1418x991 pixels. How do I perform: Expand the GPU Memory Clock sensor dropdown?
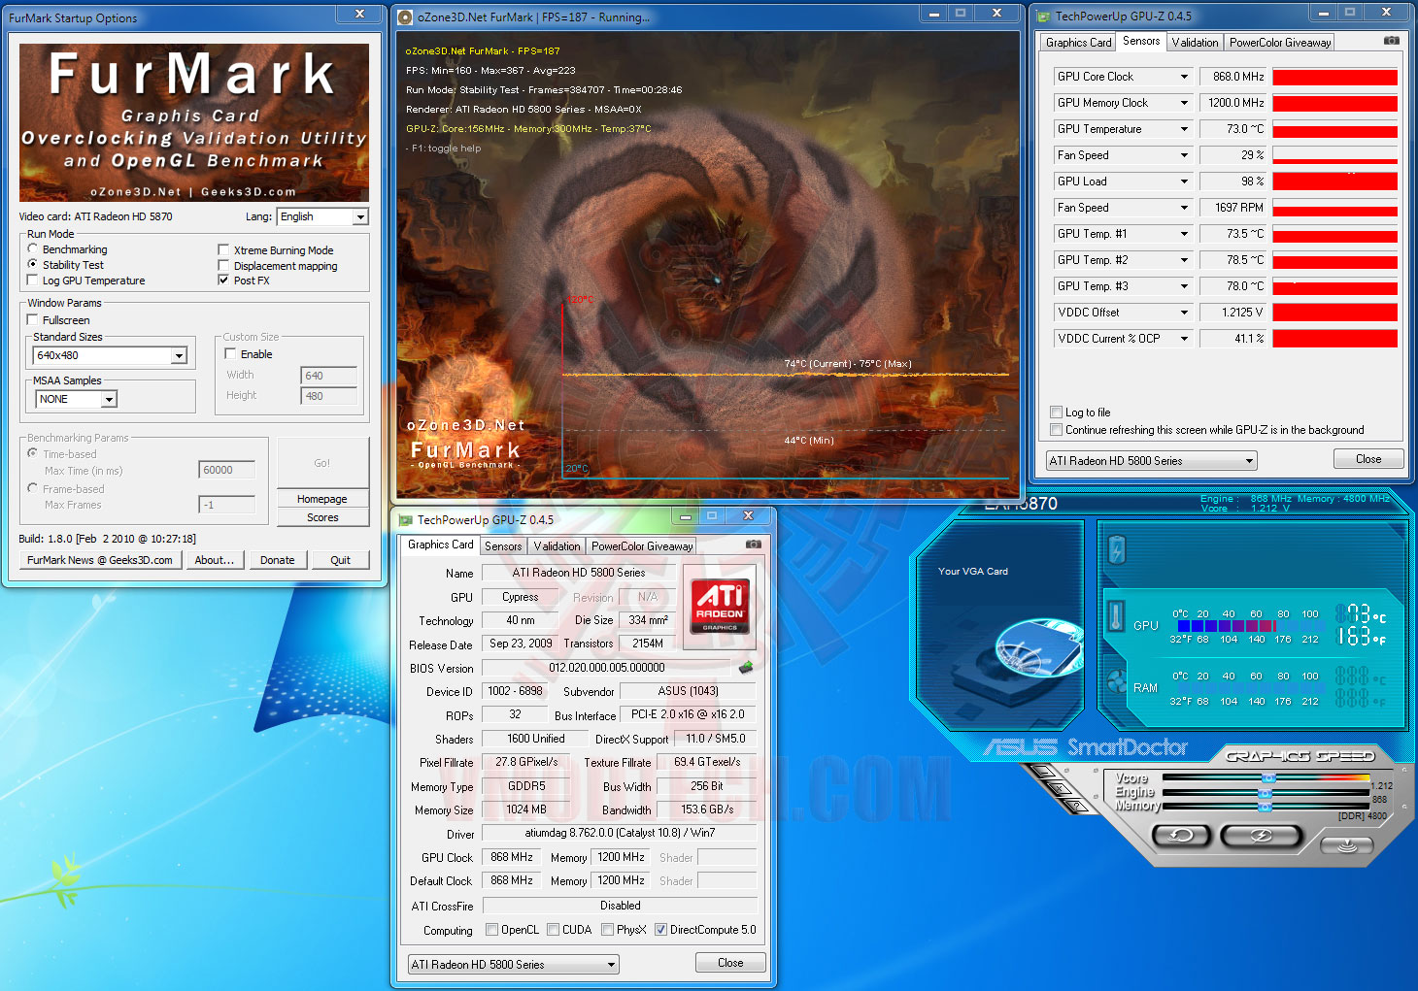click(1184, 103)
